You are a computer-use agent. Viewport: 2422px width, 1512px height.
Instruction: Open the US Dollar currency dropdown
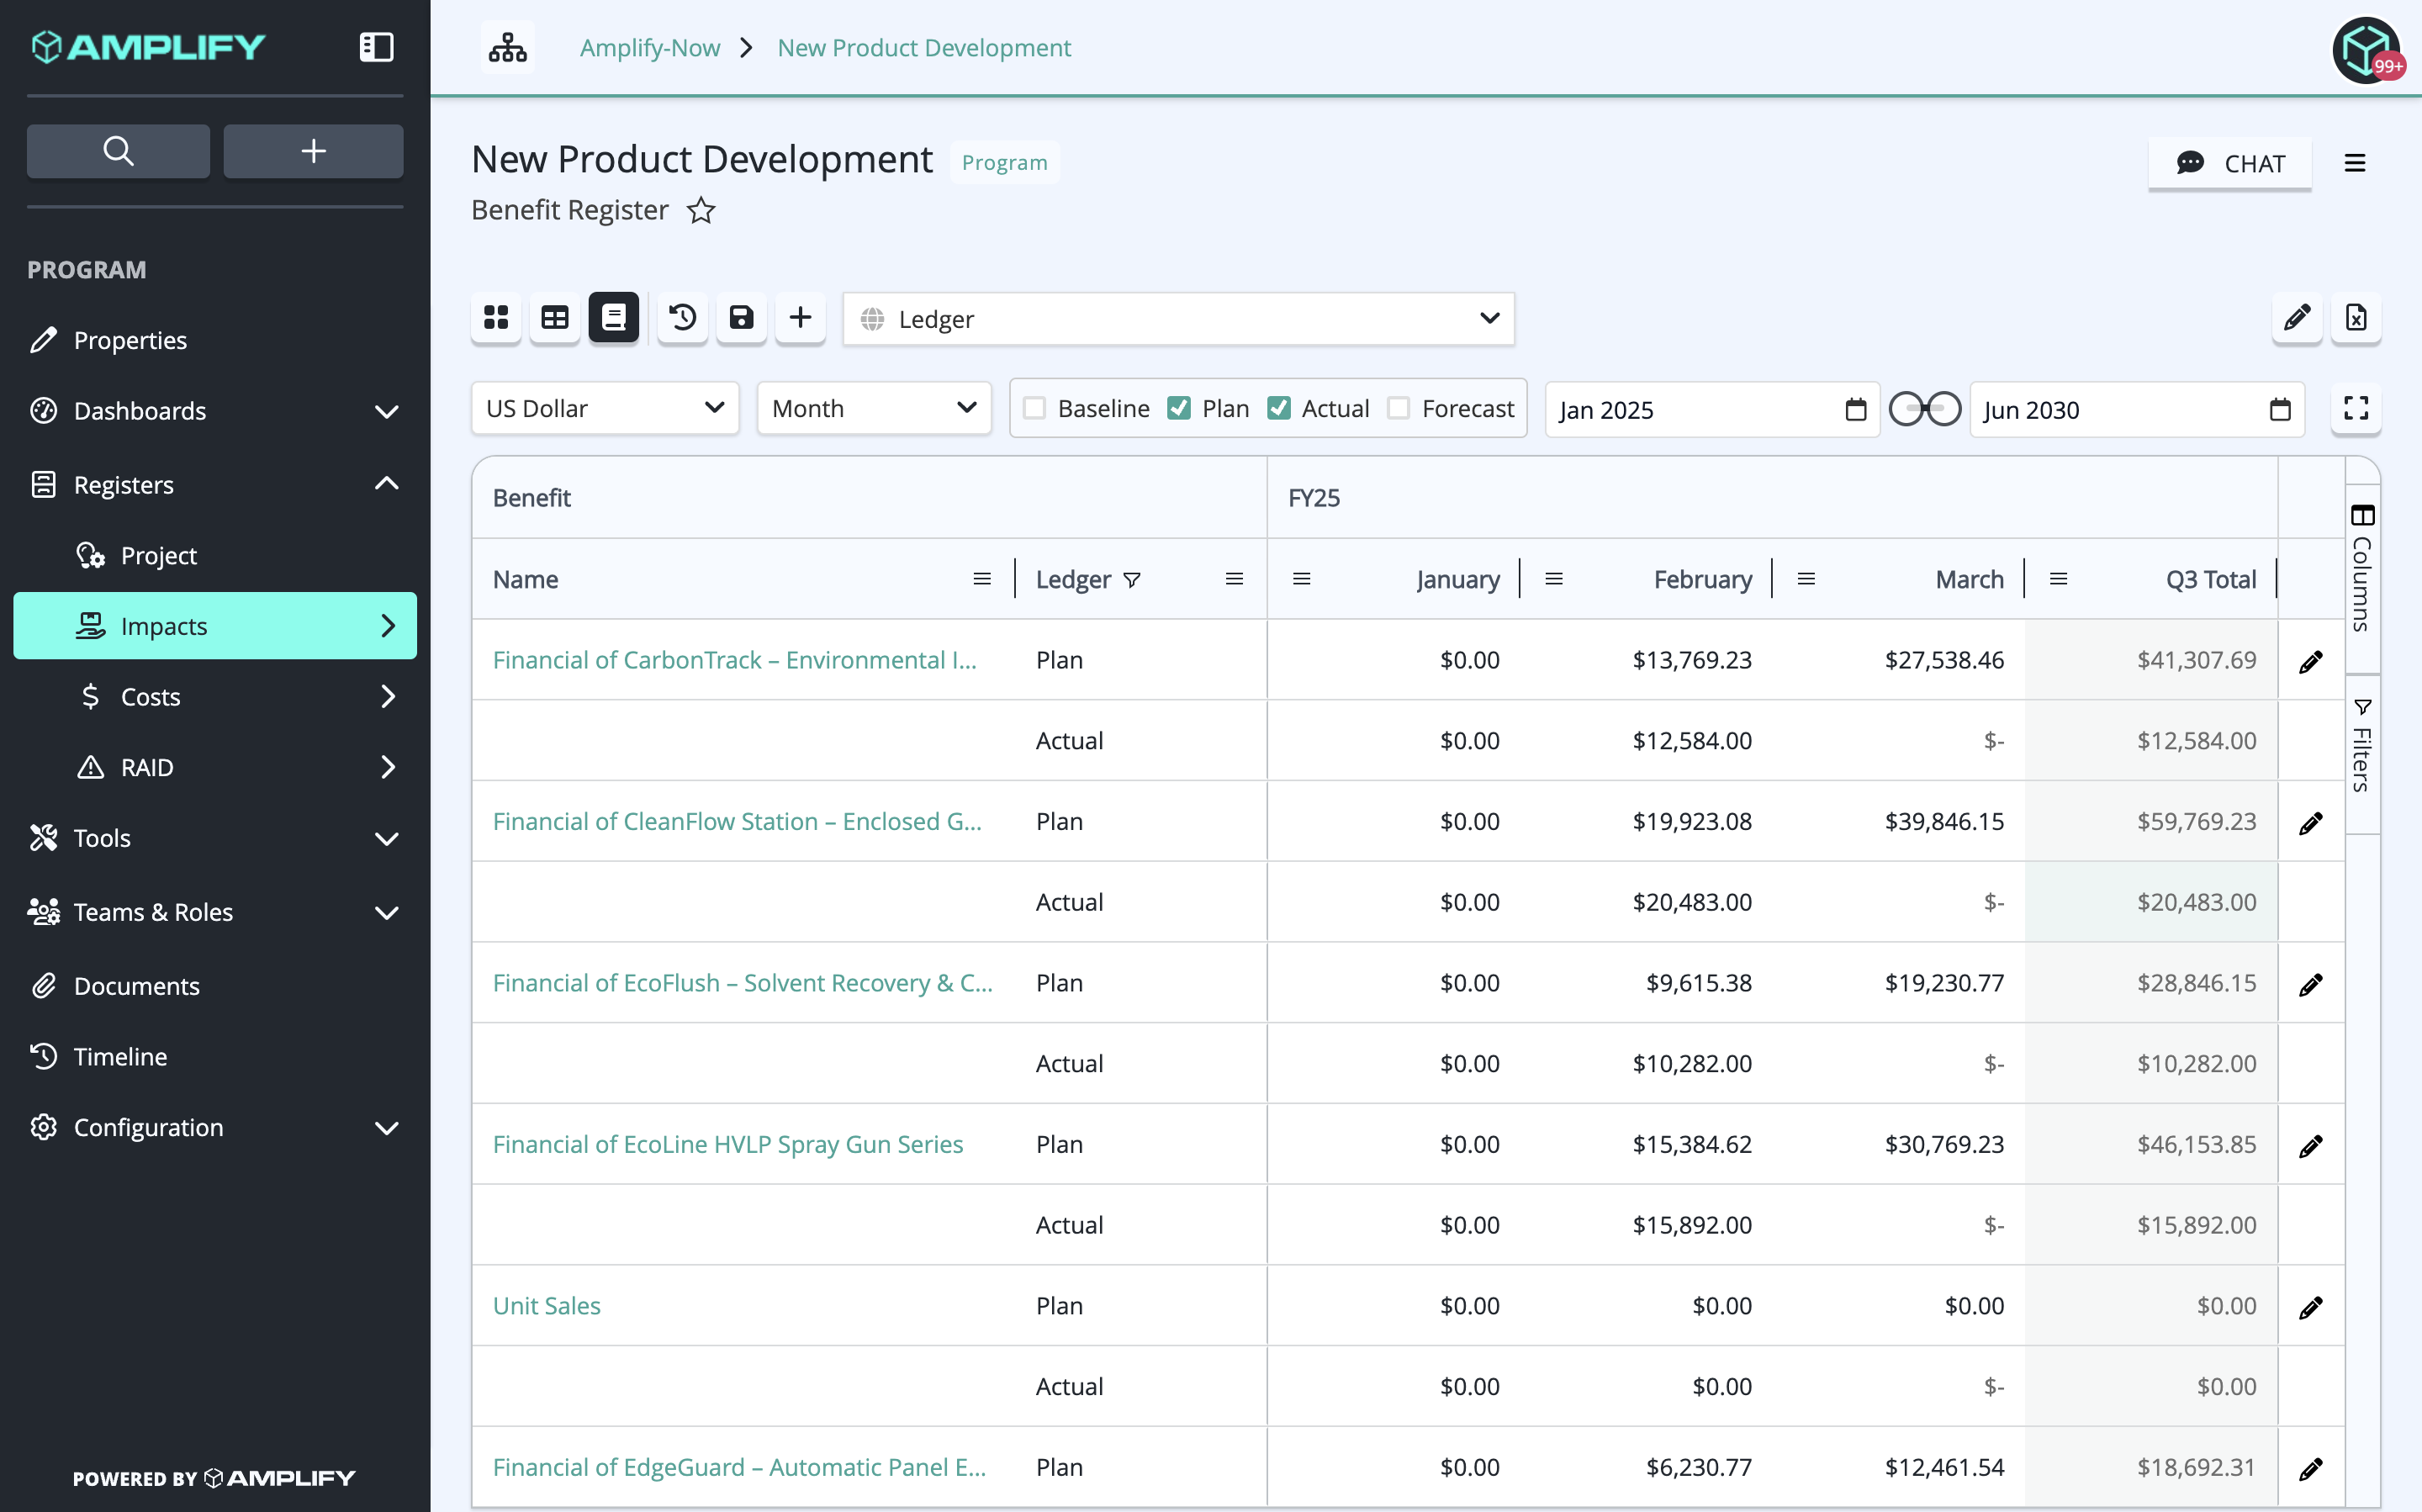point(605,408)
